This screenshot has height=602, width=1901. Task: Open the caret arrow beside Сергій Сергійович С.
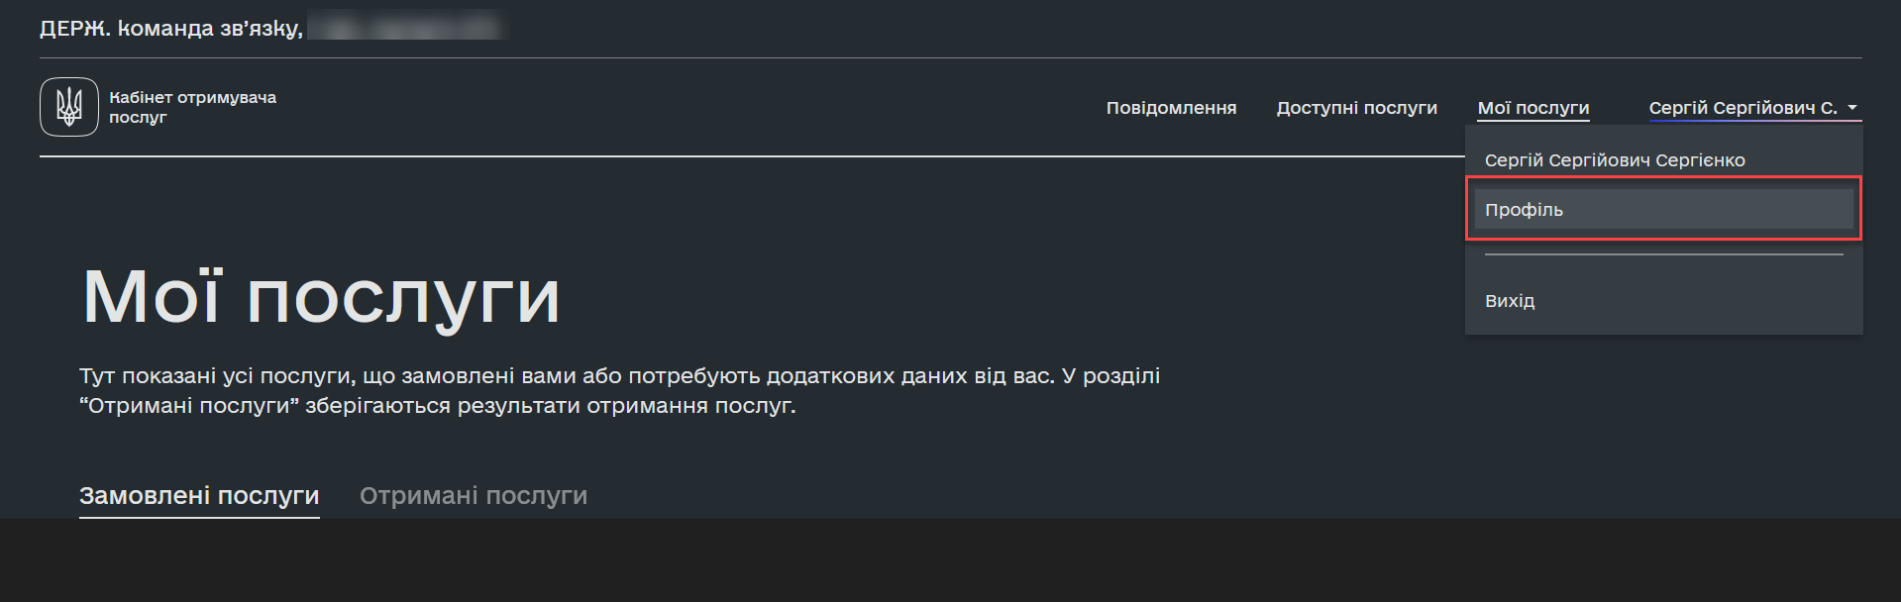tap(1852, 108)
